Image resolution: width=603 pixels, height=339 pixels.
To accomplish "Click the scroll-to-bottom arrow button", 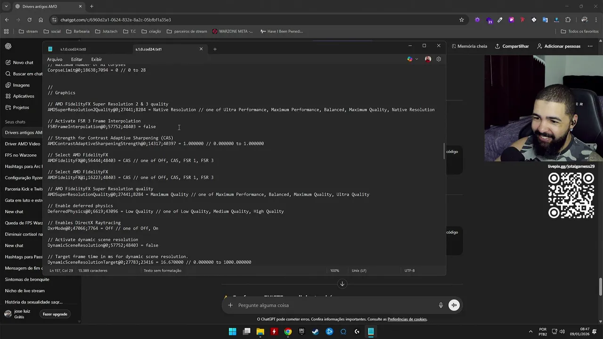I will click(342, 283).
